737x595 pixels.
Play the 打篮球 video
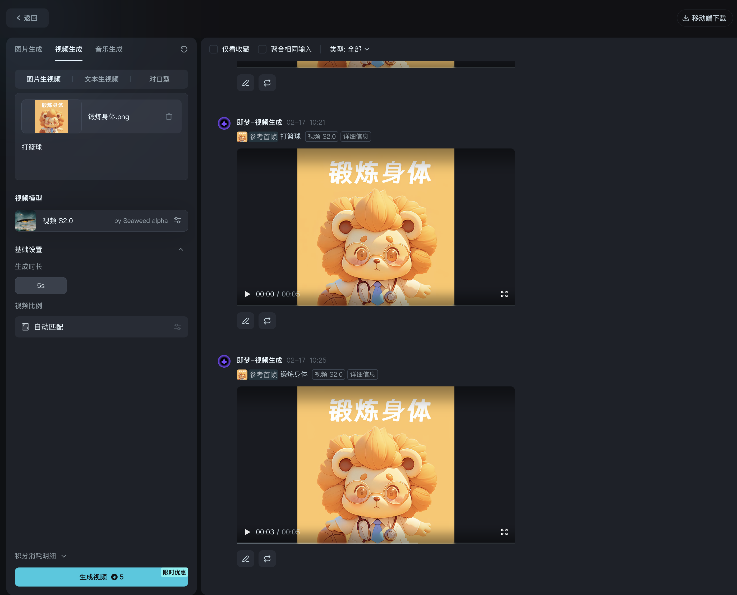(247, 294)
